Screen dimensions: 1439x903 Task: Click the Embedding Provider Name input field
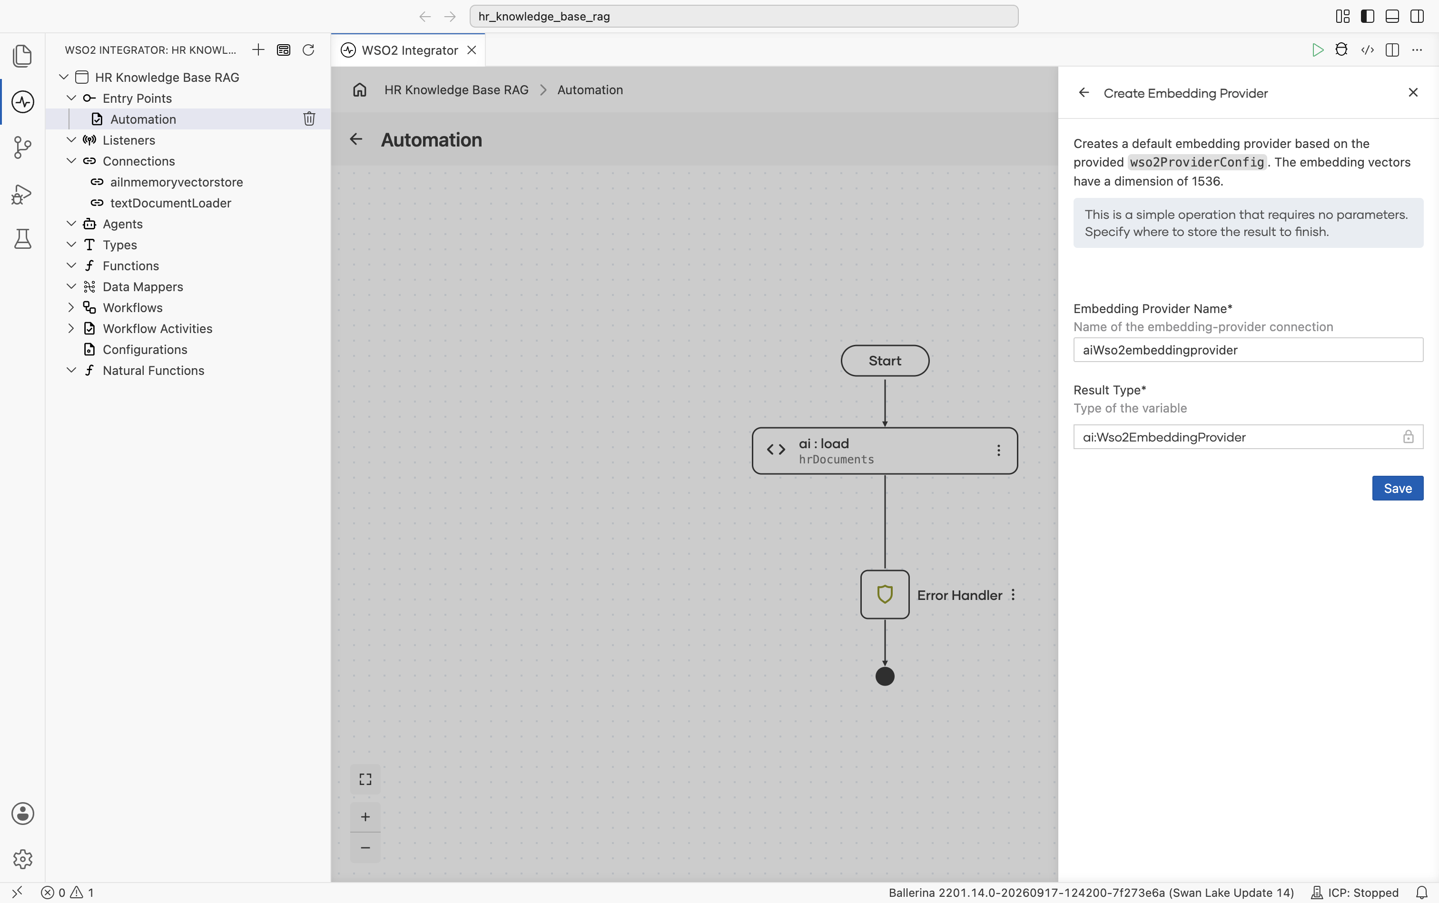(x=1248, y=350)
